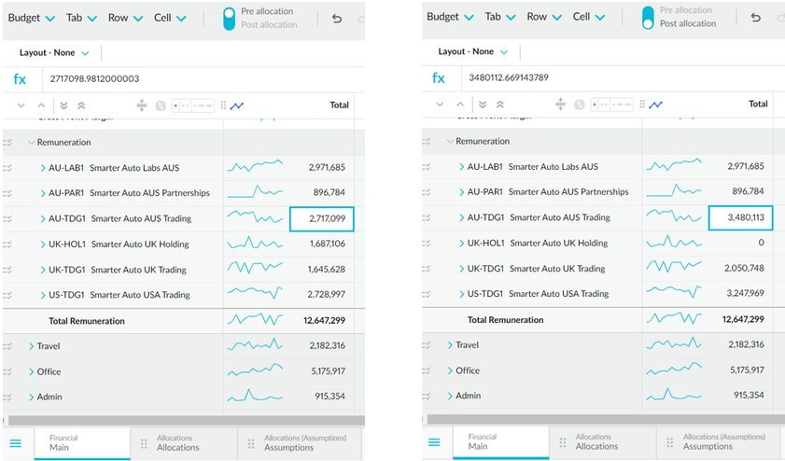This screenshot has height=461, width=785.
Task: Open the Assumptions tab in the right screenshot
Action: 723,441
